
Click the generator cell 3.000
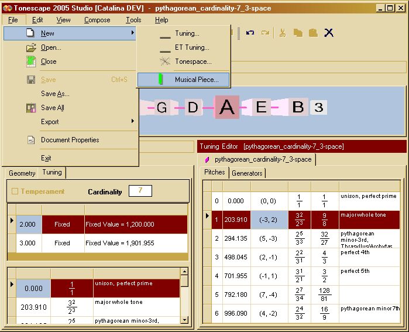point(29,243)
